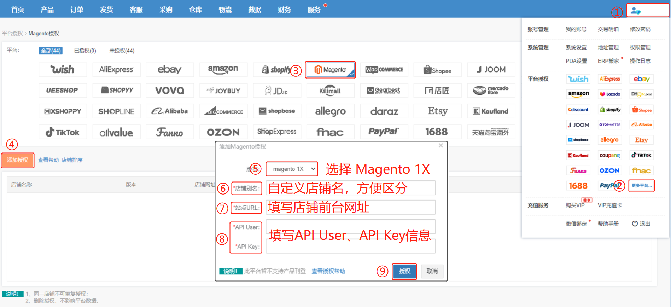
Task: Open the magento 1X version dropdown
Action: point(292,169)
